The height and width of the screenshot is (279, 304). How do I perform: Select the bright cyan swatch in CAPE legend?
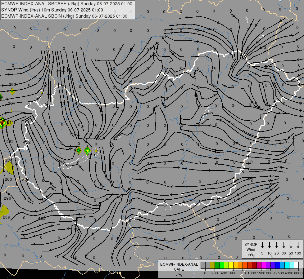click(287, 265)
